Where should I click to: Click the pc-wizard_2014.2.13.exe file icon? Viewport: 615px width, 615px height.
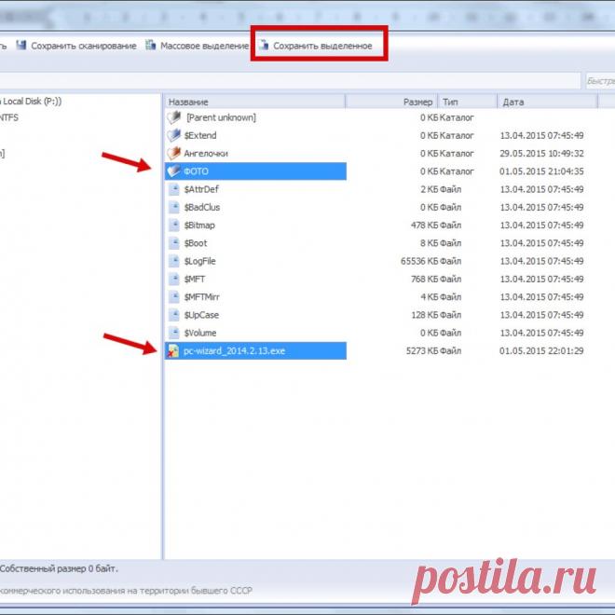173,350
